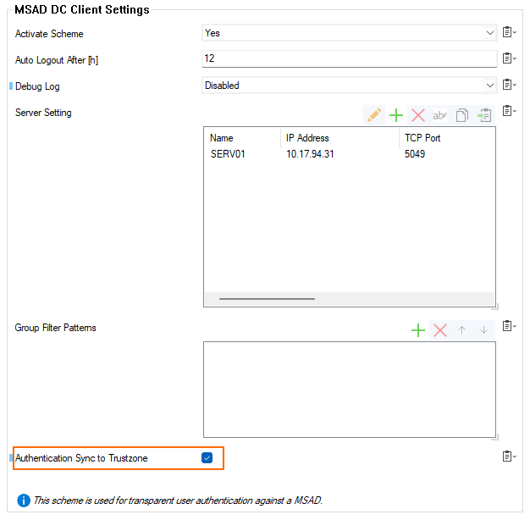Delete the selected server setting entry

click(418, 115)
